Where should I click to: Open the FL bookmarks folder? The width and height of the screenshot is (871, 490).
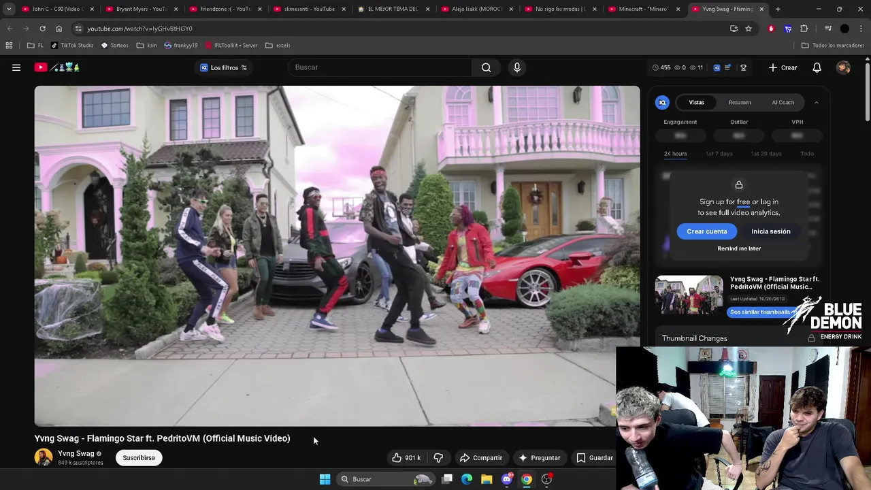click(35, 46)
